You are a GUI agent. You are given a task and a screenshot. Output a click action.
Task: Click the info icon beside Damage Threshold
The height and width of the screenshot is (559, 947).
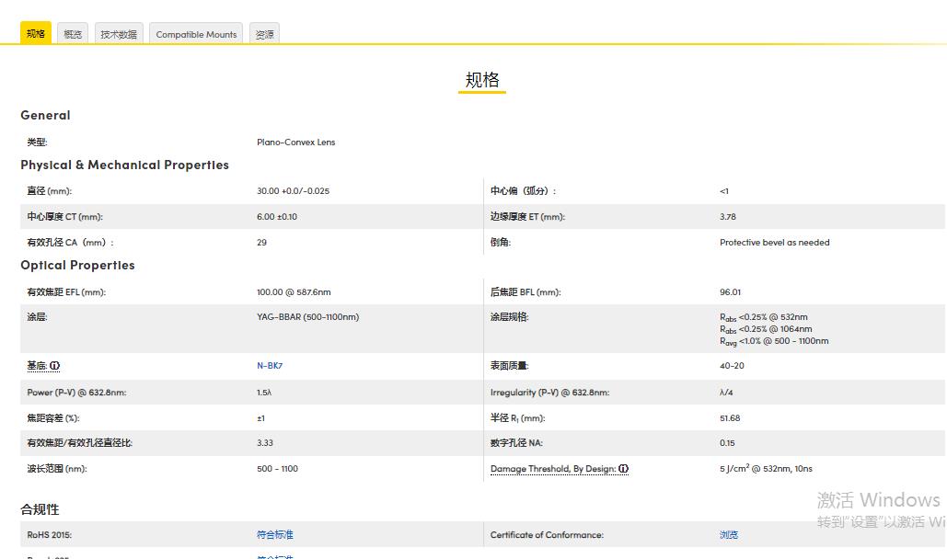point(623,469)
